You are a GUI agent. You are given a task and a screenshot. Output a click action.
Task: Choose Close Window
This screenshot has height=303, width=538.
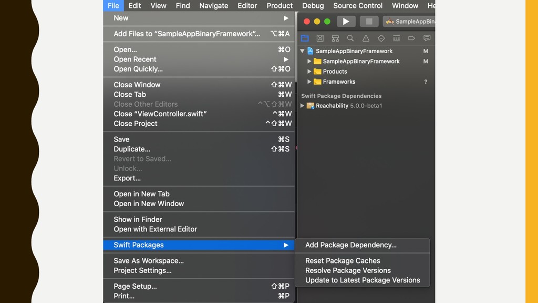click(x=199, y=85)
